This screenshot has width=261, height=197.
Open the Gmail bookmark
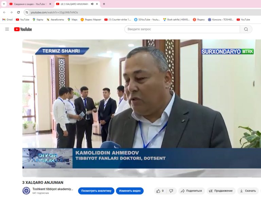pos(7,20)
